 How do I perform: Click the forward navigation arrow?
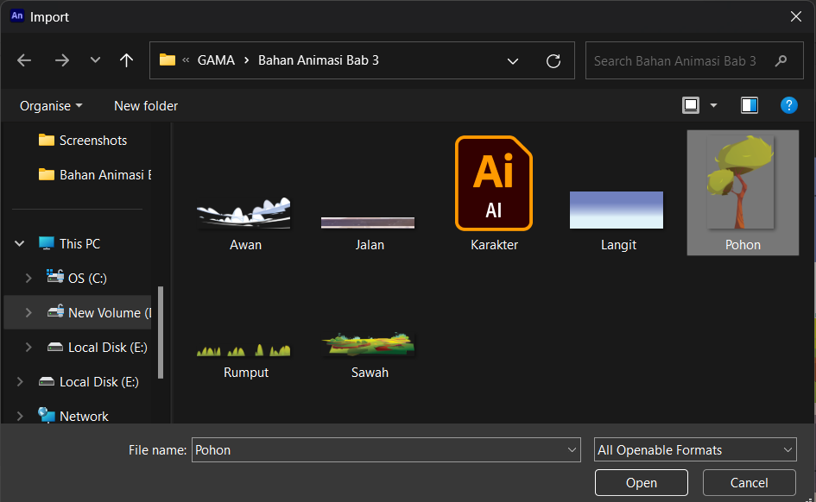62,60
